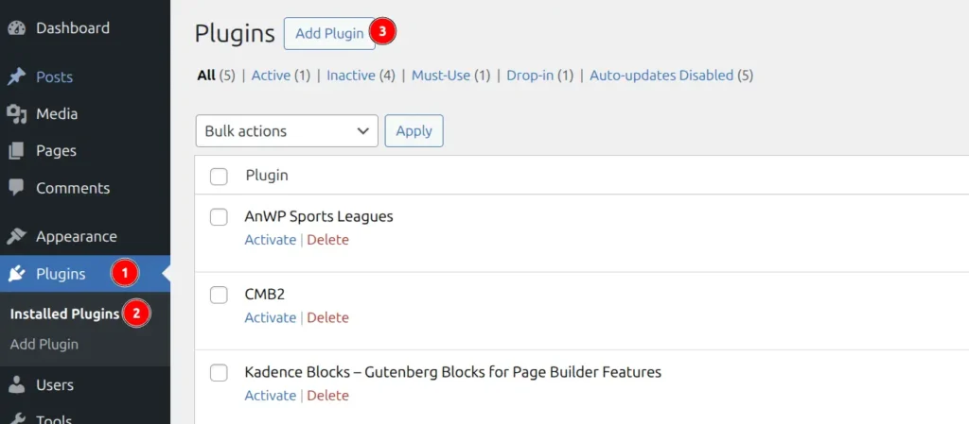The width and height of the screenshot is (969, 424).
Task: Click the Dashboard gauge icon
Action: [17, 27]
